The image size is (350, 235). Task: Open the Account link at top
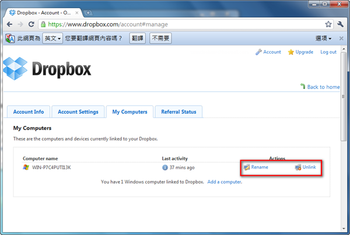click(x=272, y=52)
